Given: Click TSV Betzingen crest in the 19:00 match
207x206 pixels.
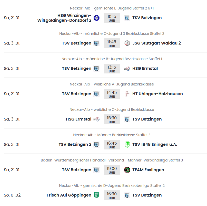Looking at the screenshot, I should click(96, 170).
